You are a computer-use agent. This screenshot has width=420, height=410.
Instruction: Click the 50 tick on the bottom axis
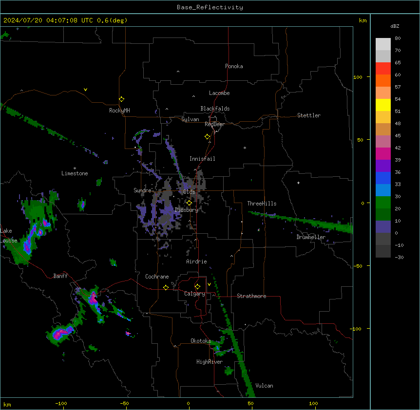point(250,403)
